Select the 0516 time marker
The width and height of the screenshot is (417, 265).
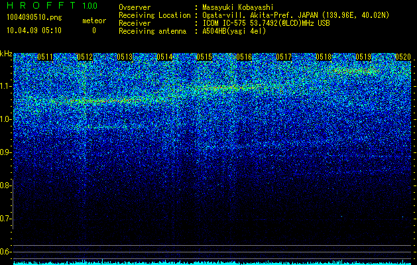244,57
